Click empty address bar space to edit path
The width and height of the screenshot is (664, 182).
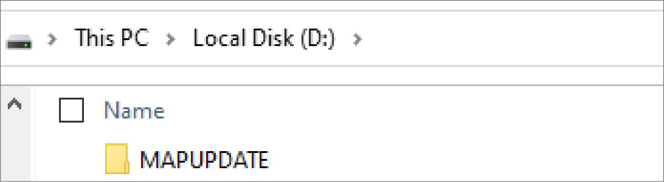[507, 39]
